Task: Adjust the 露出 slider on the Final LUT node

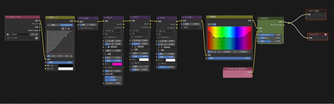Action: (x=270, y=41)
